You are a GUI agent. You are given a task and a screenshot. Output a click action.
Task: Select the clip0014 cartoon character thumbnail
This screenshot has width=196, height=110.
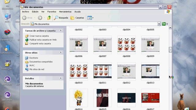(79, 98)
